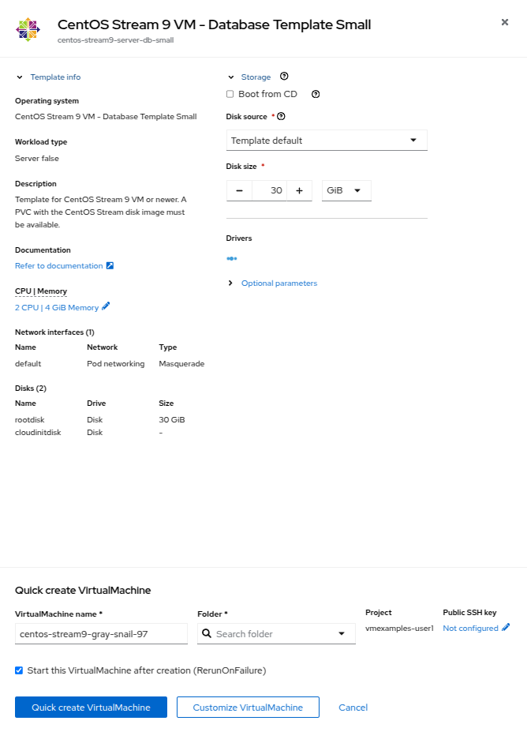The width and height of the screenshot is (527, 732).
Task: Click Quick create VirtualMachine button
Action: (x=91, y=708)
